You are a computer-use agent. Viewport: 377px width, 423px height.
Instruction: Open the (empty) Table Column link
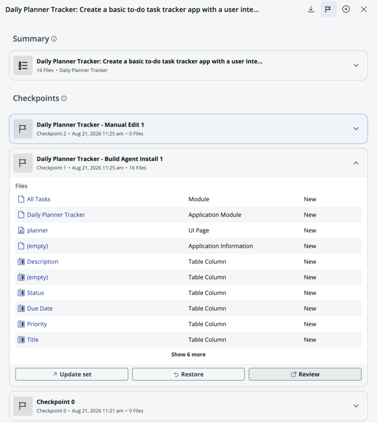[38, 277]
